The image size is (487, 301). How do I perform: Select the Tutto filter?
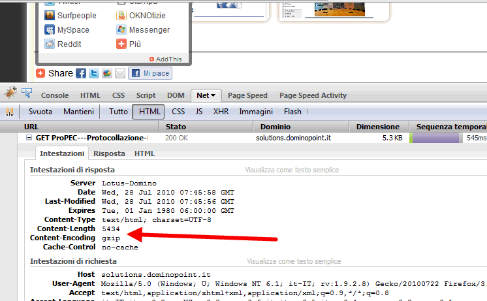[x=118, y=112]
